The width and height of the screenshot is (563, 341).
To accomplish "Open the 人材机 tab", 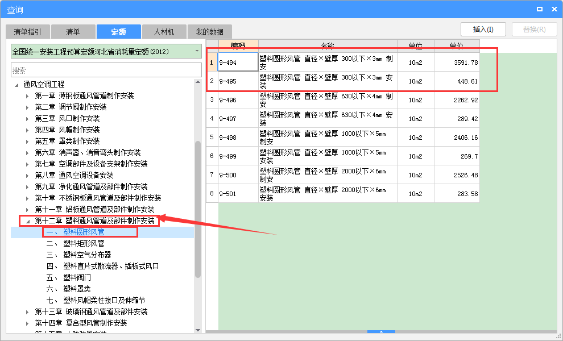I will 164,32.
